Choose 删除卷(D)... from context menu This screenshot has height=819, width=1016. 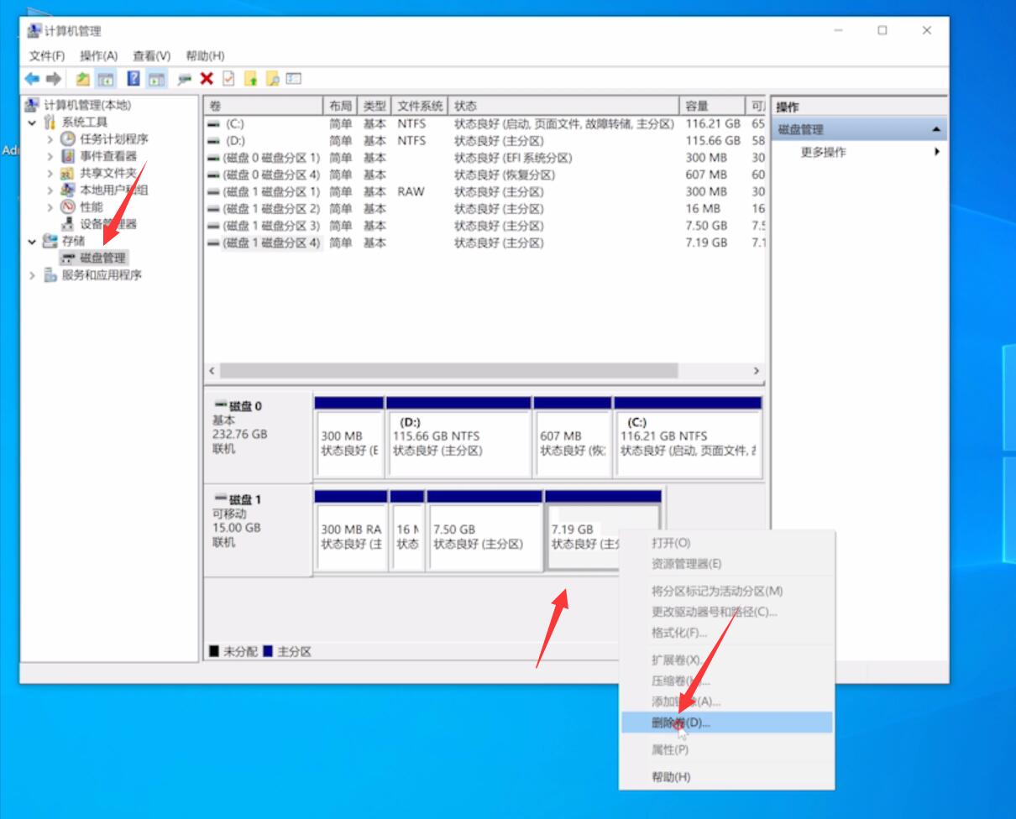[726, 722]
